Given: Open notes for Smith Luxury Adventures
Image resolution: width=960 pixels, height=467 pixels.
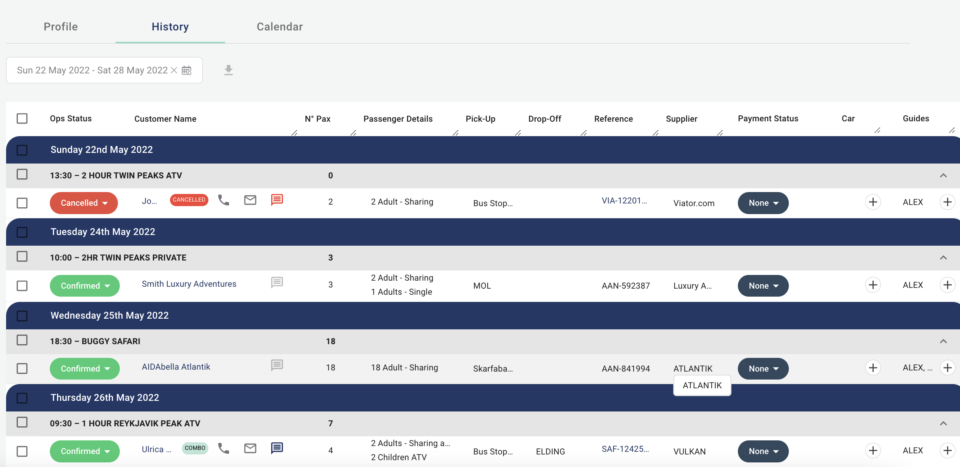Looking at the screenshot, I should pos(277,283).
